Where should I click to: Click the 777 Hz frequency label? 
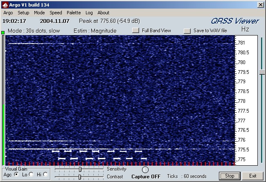tap(241, 121)
